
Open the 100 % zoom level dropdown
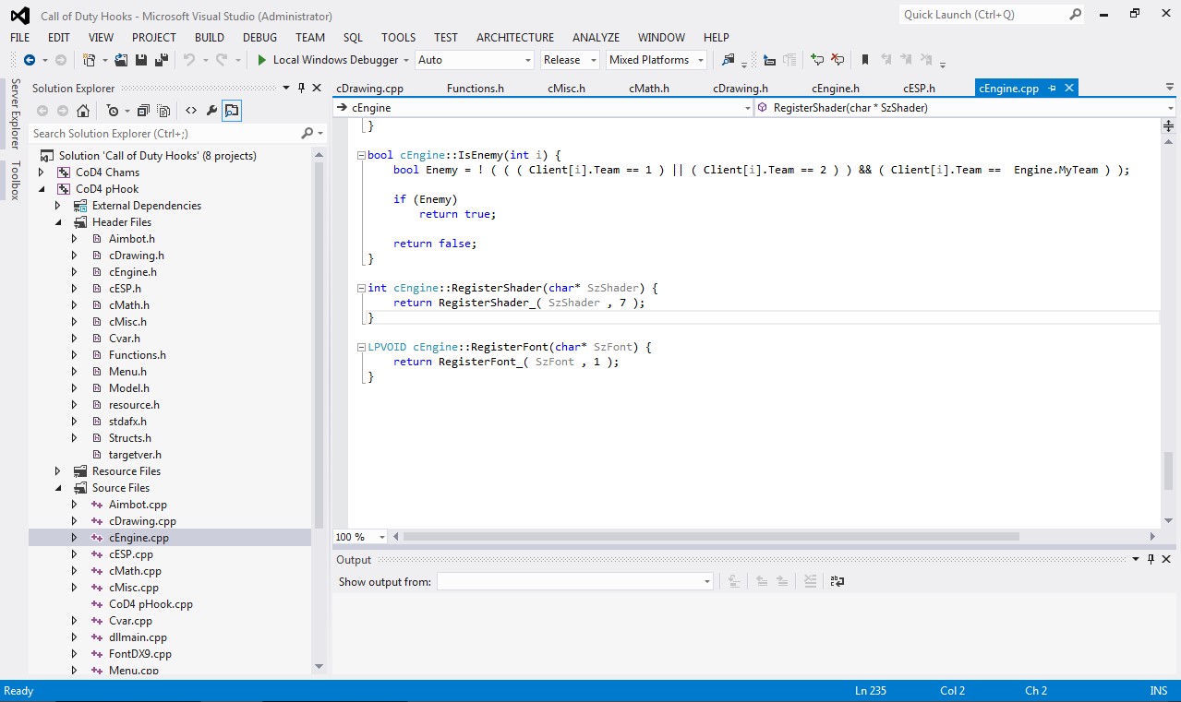tap(383, 537)
